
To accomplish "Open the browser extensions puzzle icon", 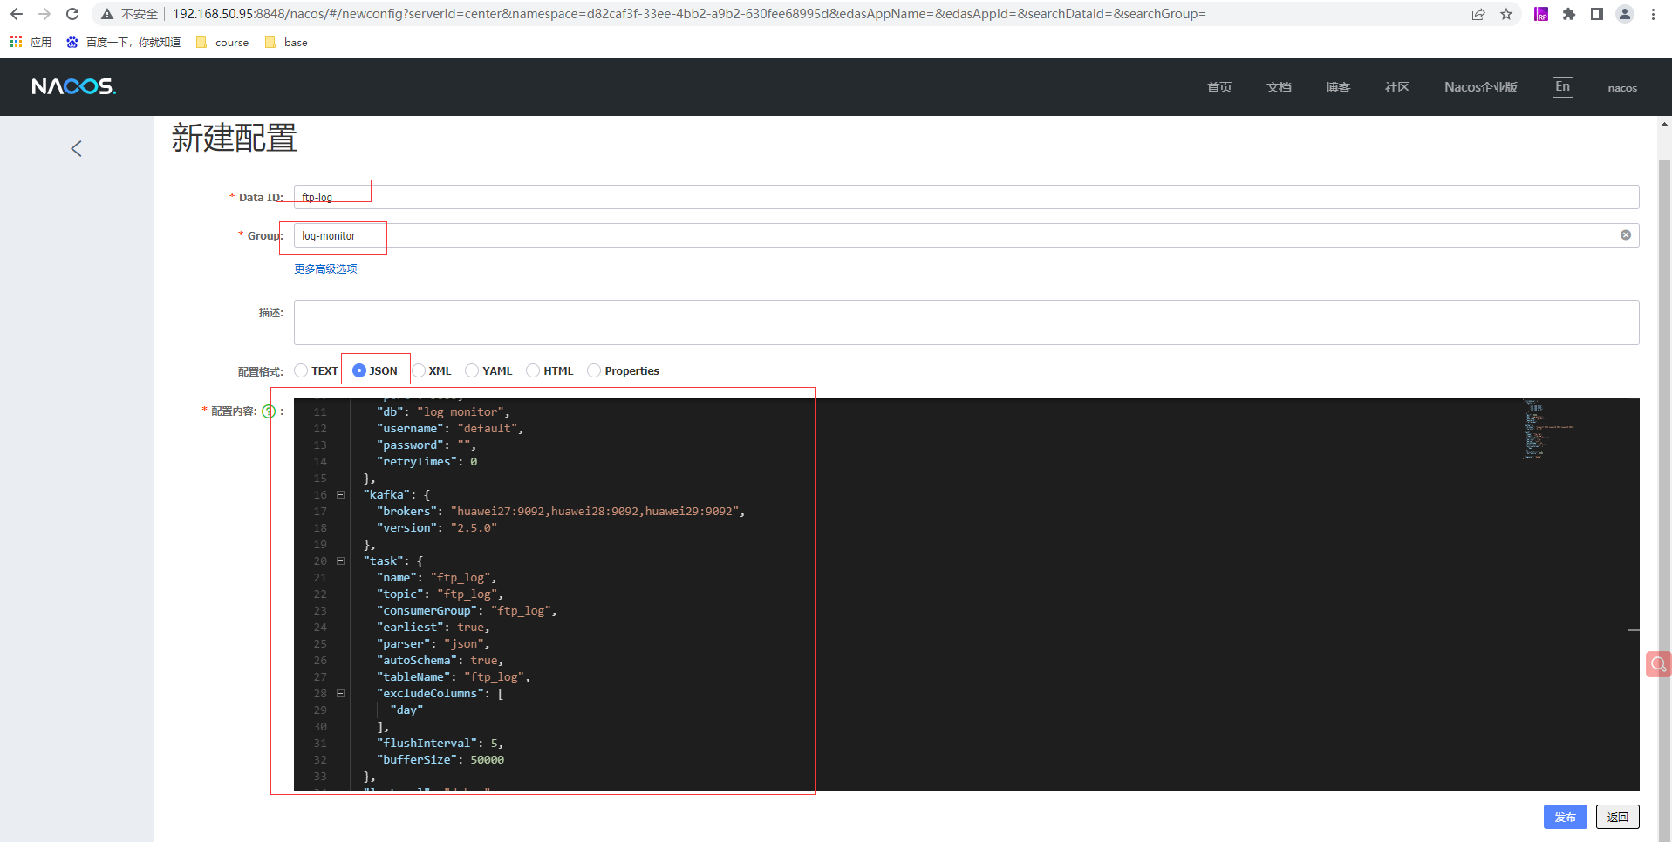I will tap(1569, 14).
